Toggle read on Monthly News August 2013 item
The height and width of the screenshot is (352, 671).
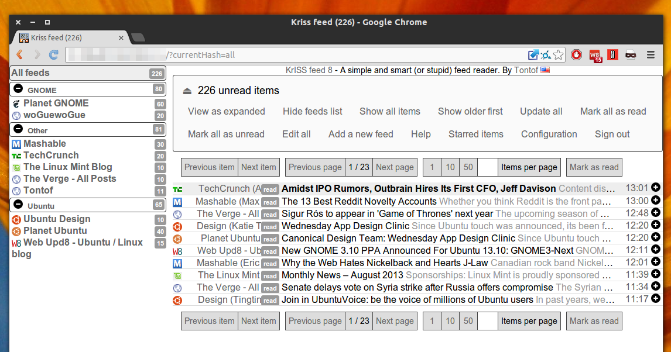coord(270,276)
